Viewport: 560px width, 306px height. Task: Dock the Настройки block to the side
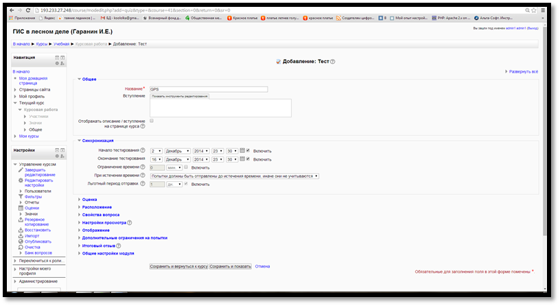tap(62, 150)
